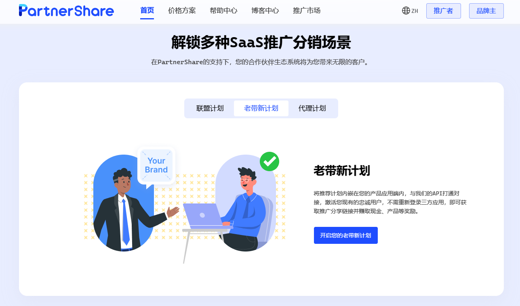Go to 首页 in the navigation
The width and height of the screenshot is (520, 306).
click(x=147, y=10)
